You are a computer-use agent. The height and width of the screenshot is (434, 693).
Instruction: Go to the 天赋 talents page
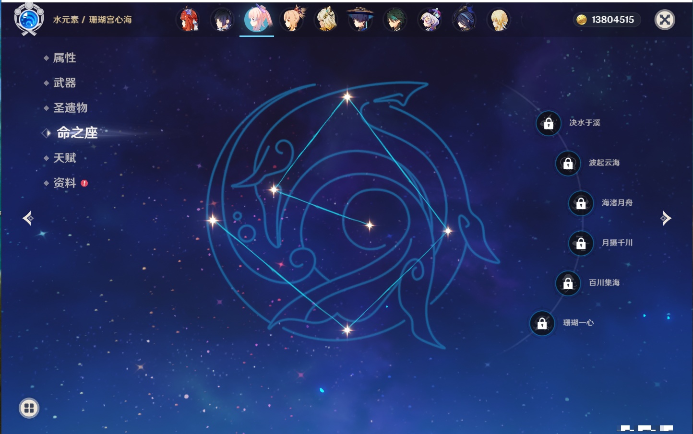click(64, 158)
